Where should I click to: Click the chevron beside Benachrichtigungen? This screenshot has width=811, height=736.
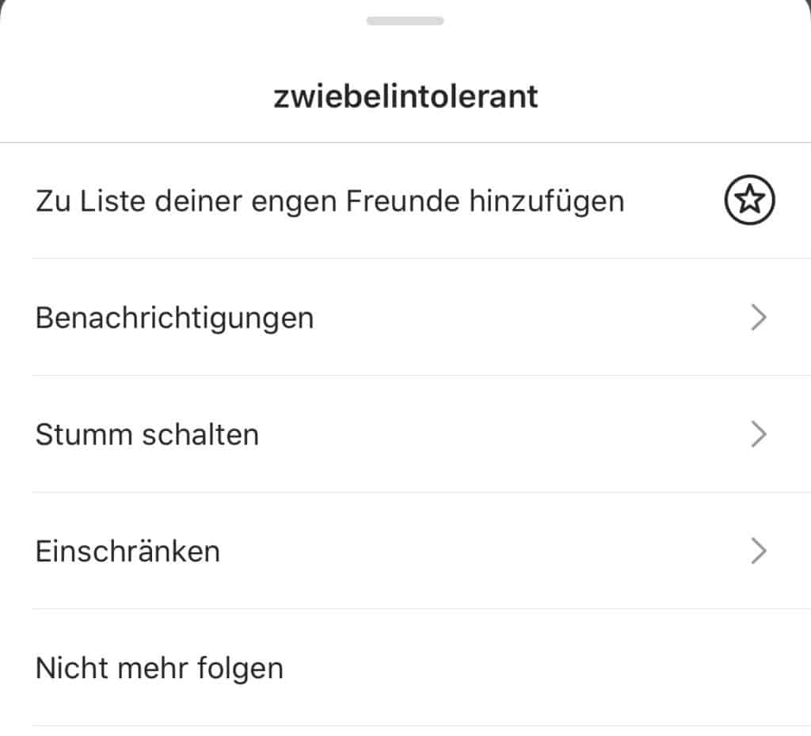[x=759, y=317]
